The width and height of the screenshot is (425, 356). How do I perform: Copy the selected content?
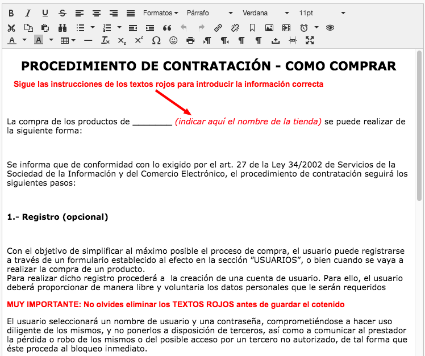(x=28, y=28)
